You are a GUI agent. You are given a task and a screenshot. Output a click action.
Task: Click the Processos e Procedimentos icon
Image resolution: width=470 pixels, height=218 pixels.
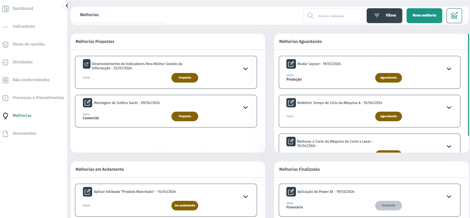5,98
